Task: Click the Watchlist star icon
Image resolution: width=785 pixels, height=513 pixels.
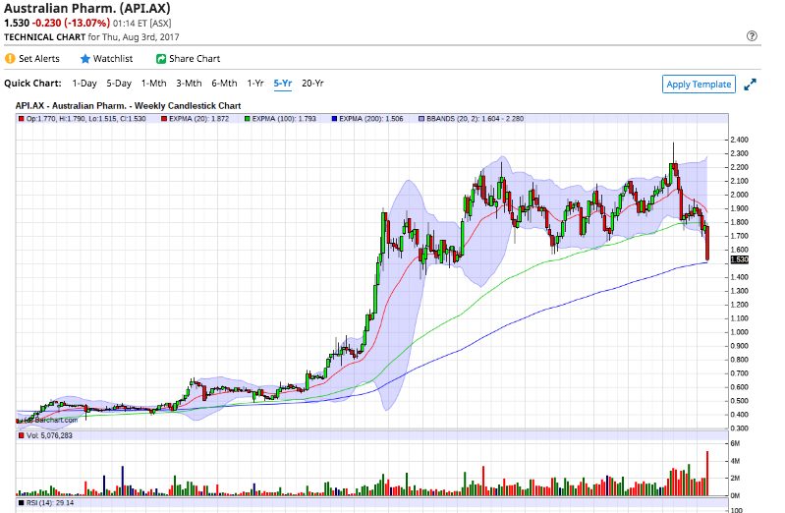Action: click(x=85, y=59)
